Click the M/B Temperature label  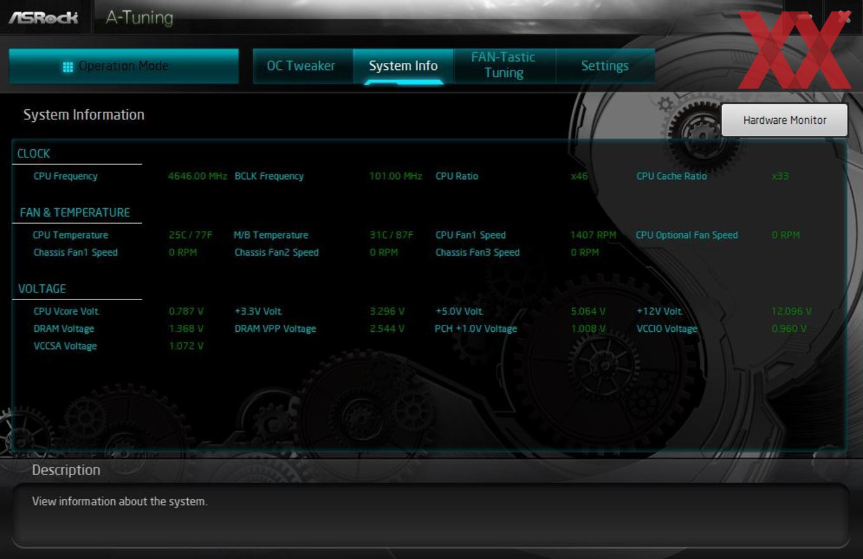tap(271, 235)
